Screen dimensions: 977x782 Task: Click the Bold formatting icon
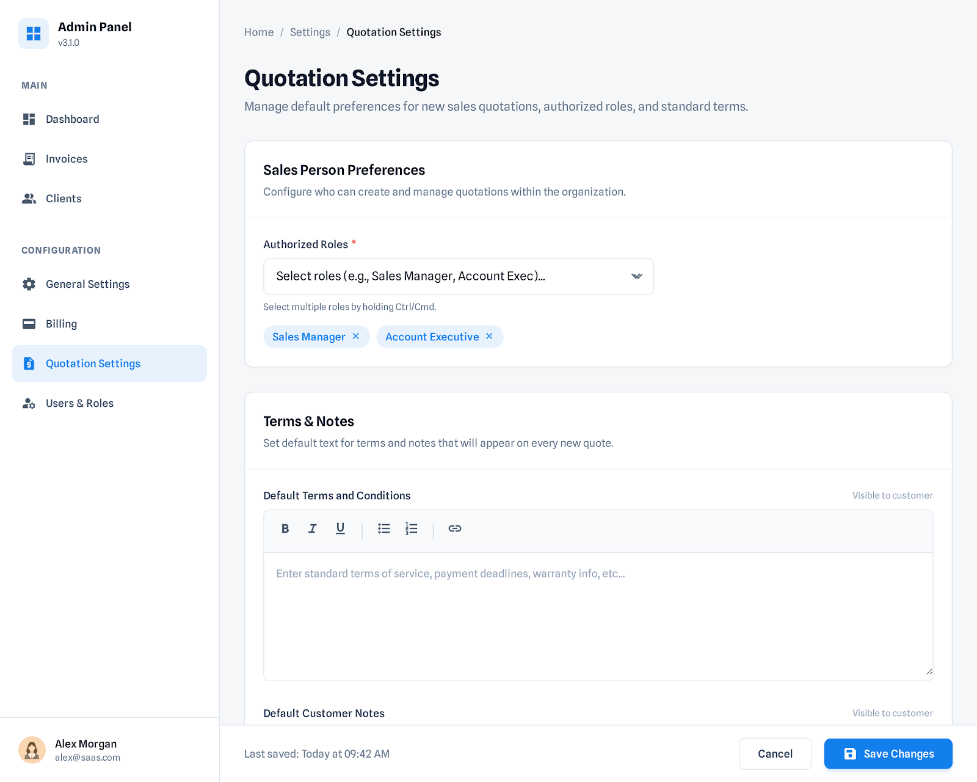[x=285, y=528]
